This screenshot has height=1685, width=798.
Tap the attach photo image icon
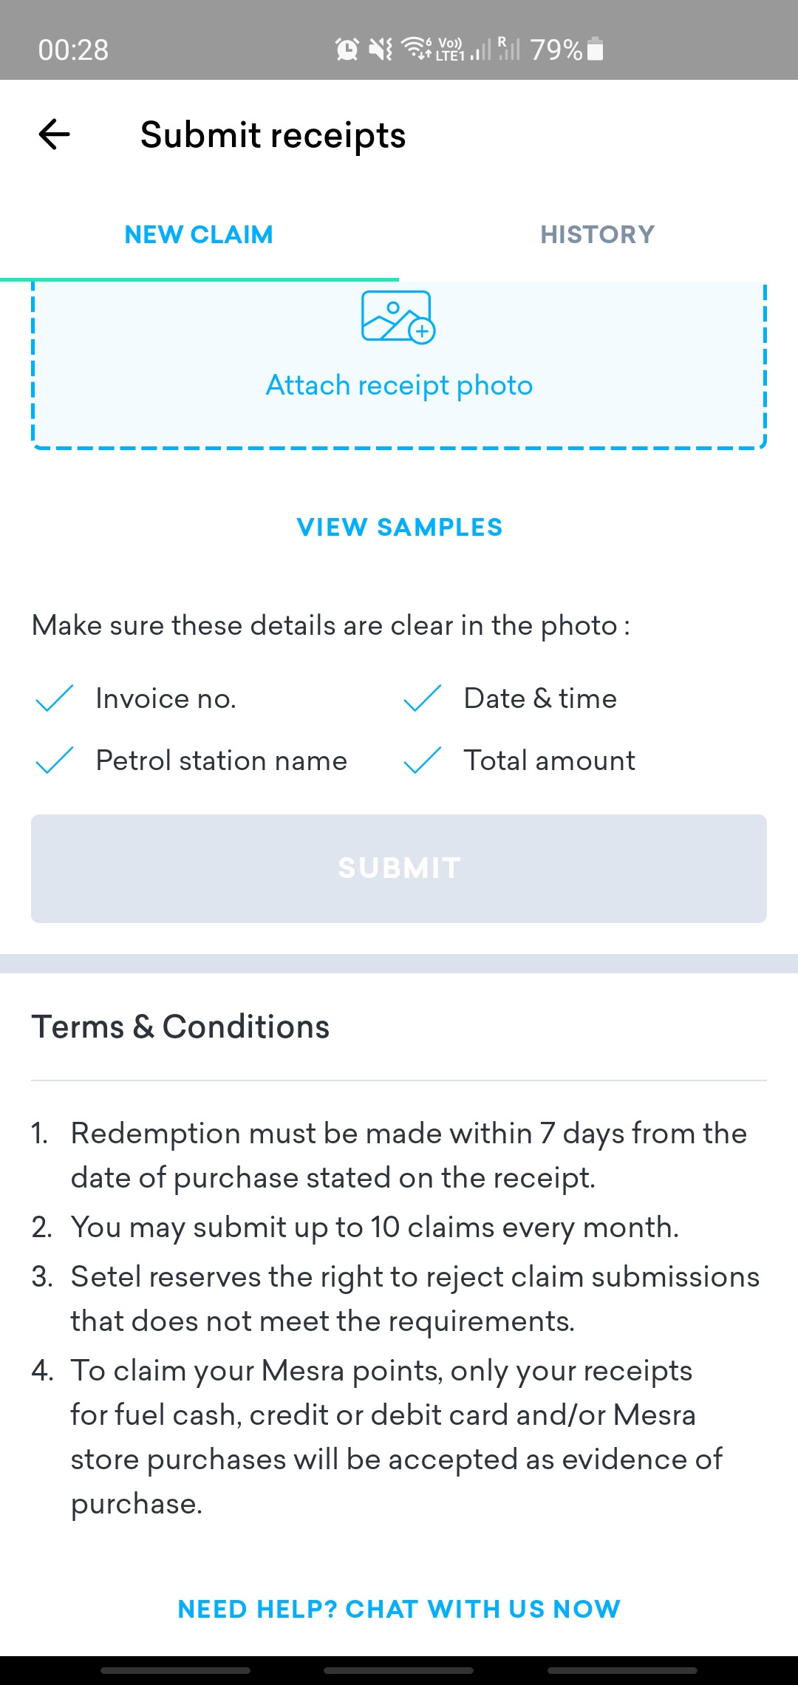pos(398,317)
